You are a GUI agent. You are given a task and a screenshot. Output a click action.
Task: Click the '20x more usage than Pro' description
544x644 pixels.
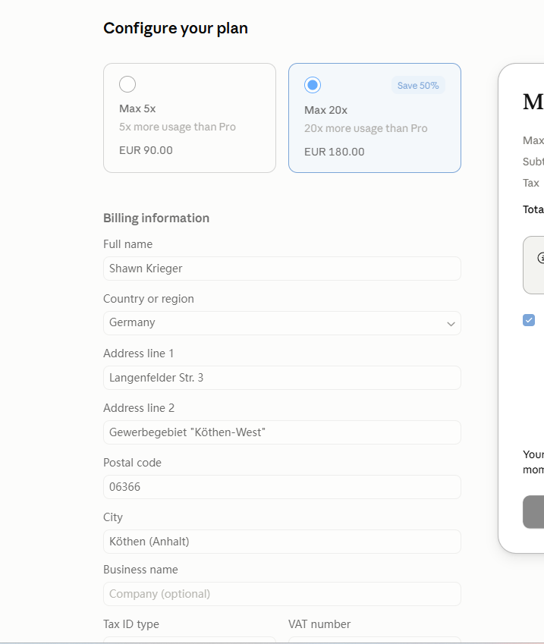point(366,128)
